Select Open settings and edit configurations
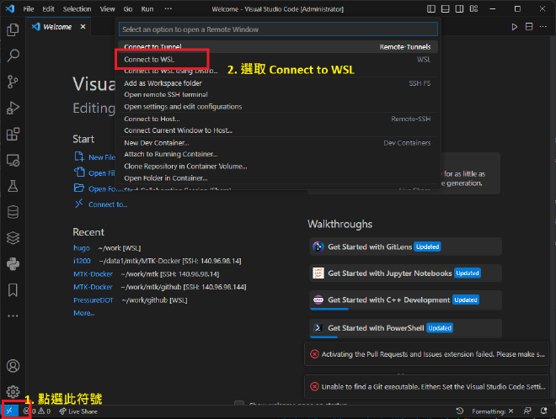The height and width of the screenshot is (419, 556). pos(278,107)
